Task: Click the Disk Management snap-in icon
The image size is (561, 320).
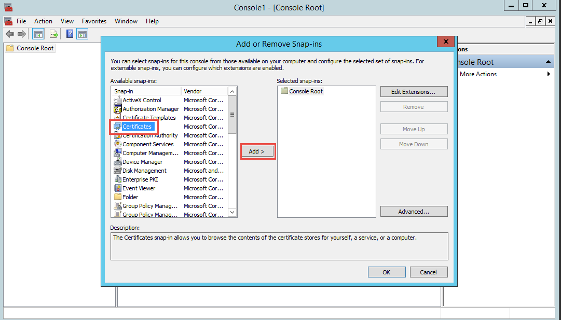Action: [118, 171]
